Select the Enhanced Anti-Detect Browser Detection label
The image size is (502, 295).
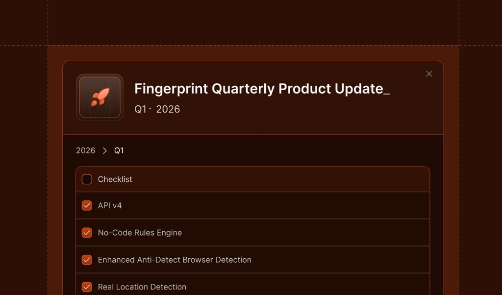pyautogui.click(x=175, y=260)
